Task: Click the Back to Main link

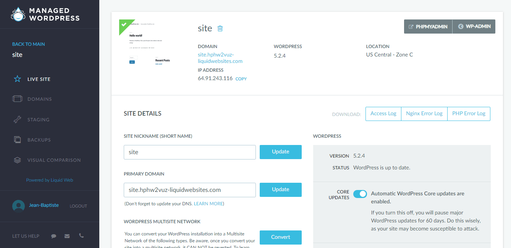Action: point(29,44)
